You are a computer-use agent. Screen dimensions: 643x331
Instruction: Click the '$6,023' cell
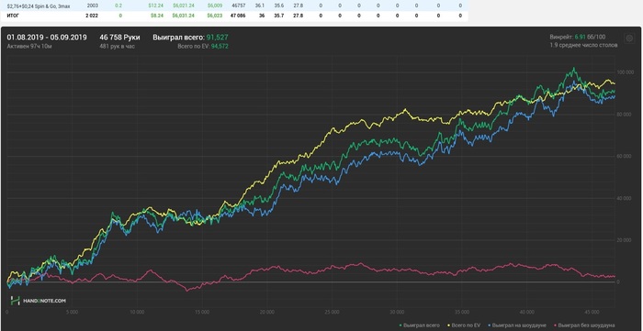pos(214,16)
